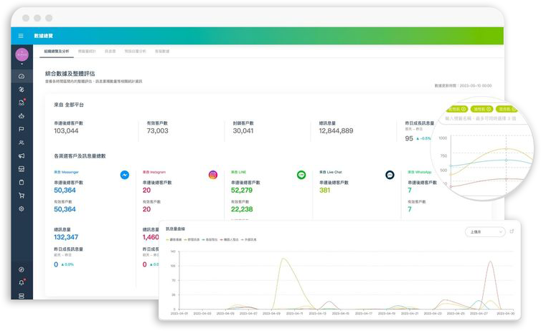Toggle the gray legend series in 訊息量曲線 chart
The height and width of the screenshot is (331, 541).
click(x=249, y=240)
